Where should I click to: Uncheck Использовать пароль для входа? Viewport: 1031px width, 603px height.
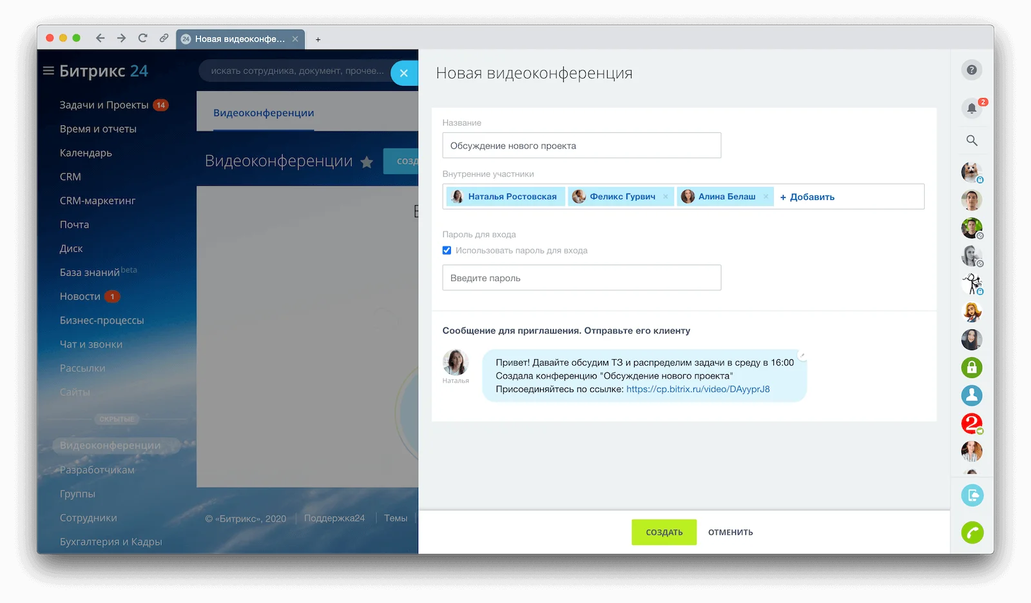(x=447, y=250)
